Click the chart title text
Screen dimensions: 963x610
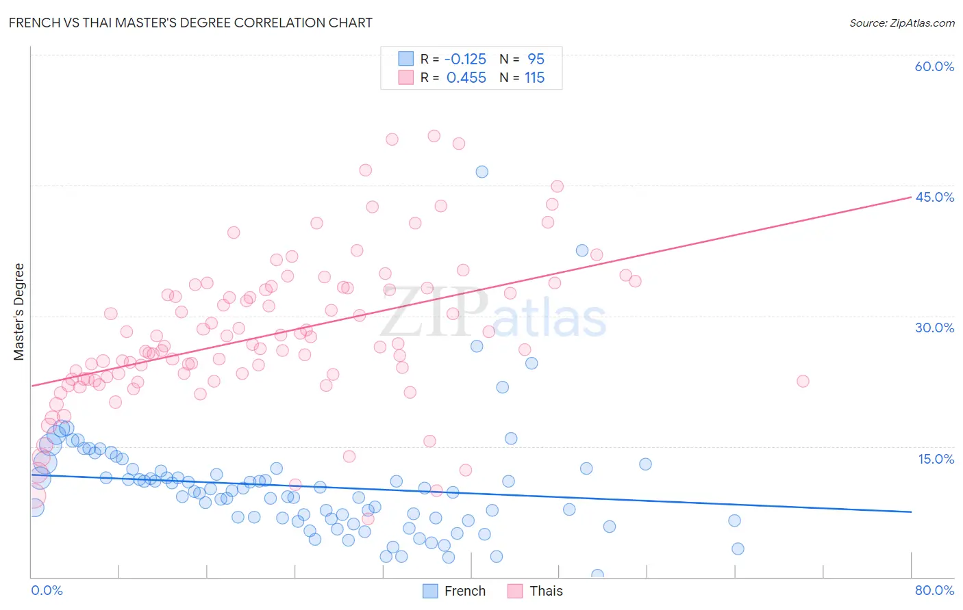(190, 23)
